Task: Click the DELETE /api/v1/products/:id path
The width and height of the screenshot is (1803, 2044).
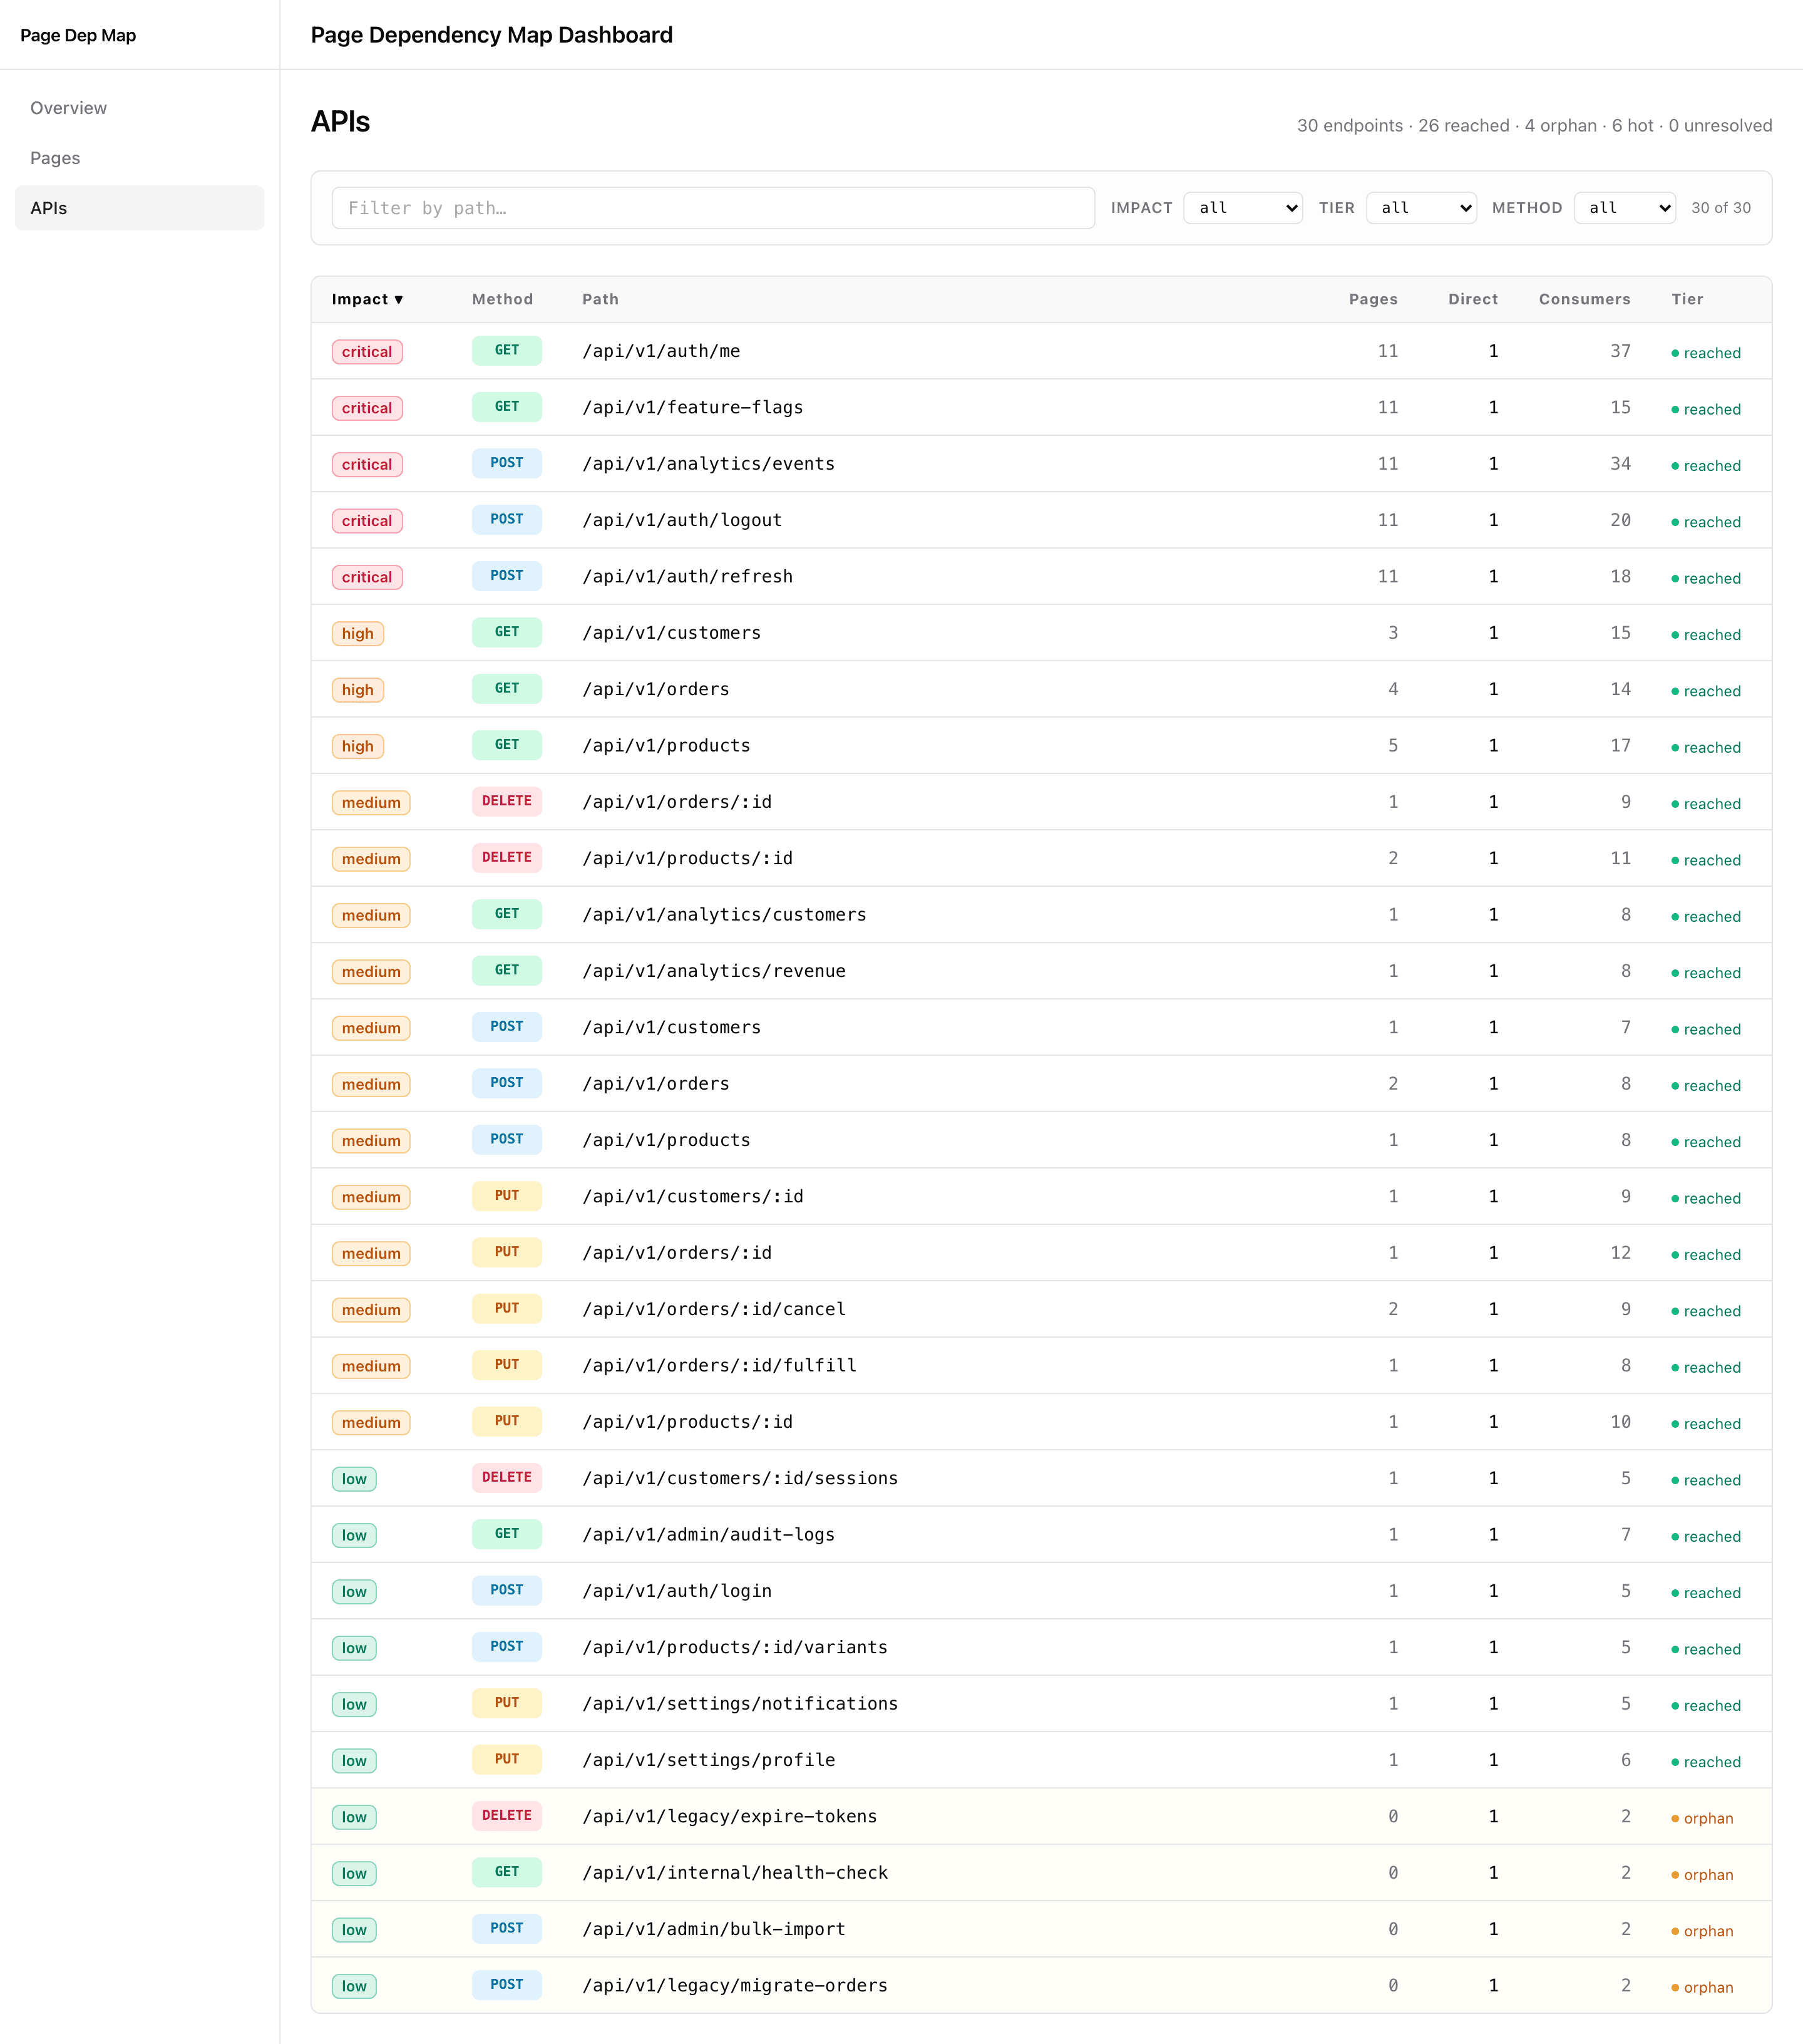Action: tap(687, 858)
